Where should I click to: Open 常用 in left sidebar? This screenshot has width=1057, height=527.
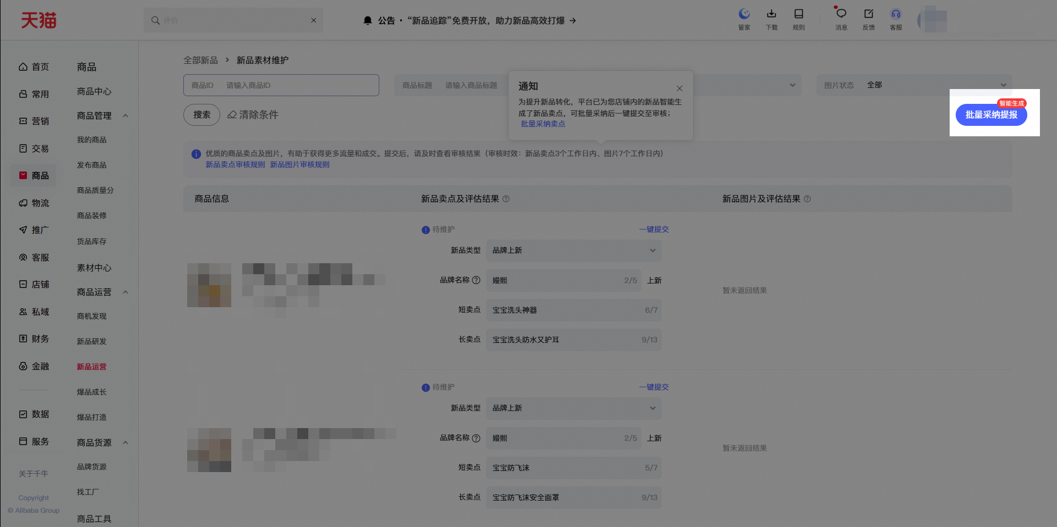tap(34, 95)
